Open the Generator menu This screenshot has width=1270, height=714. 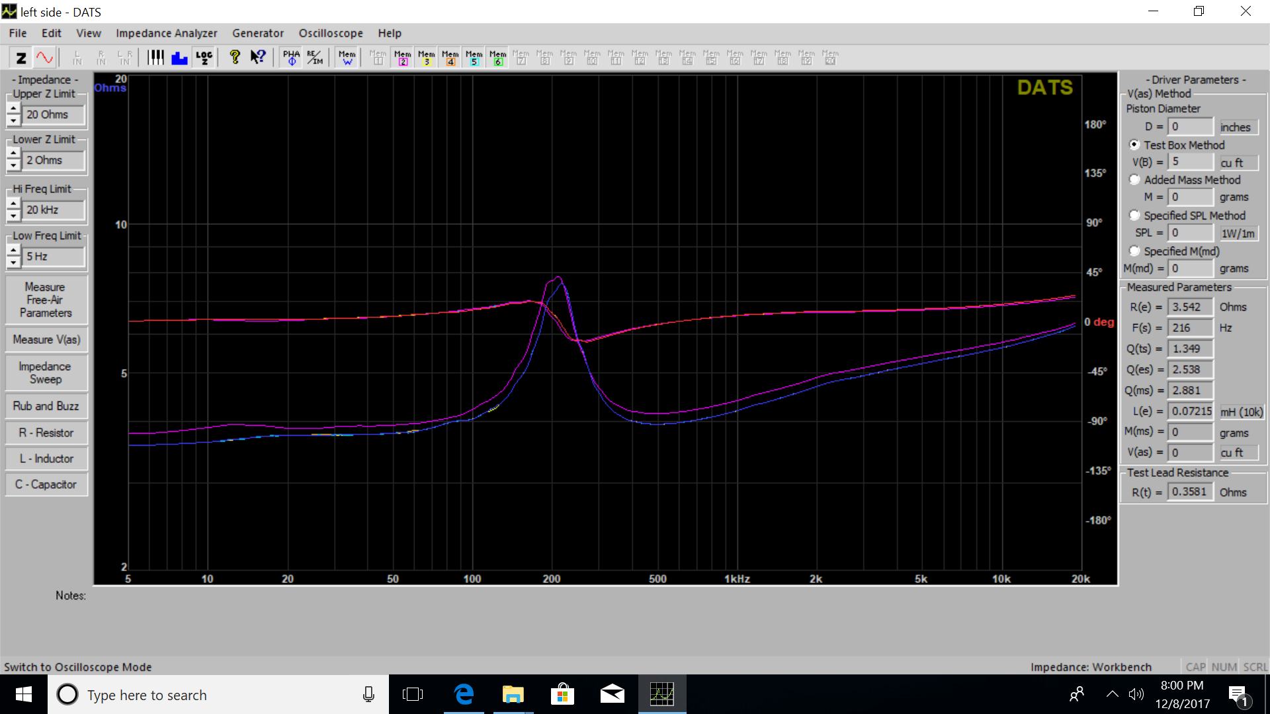pos(258,33)
